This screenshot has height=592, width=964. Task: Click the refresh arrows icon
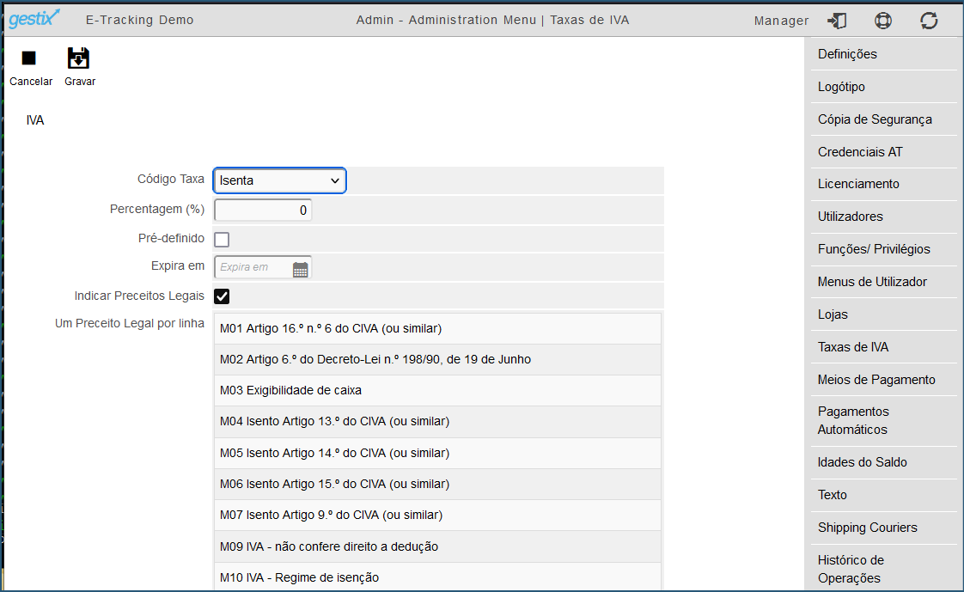(929, 21)
